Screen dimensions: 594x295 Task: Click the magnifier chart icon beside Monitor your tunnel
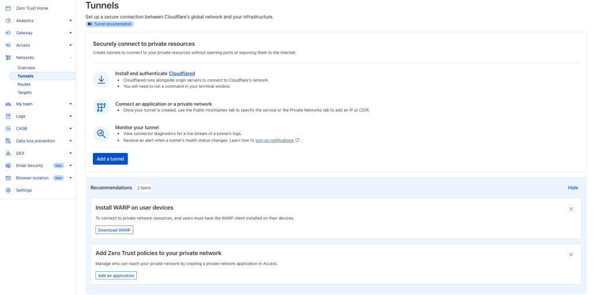click(101, 134)
